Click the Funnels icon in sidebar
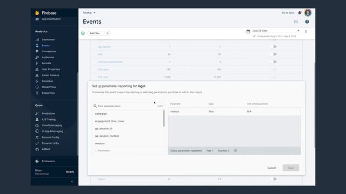 37,64
